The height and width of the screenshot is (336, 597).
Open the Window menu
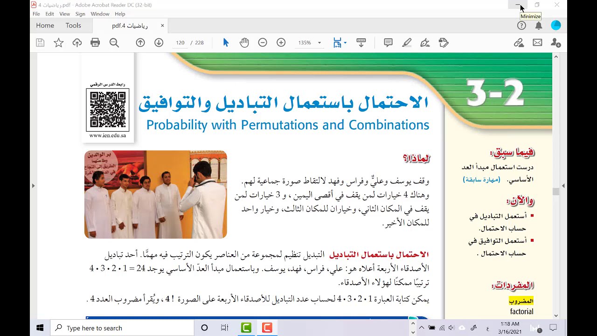click(x=100, y=14)
